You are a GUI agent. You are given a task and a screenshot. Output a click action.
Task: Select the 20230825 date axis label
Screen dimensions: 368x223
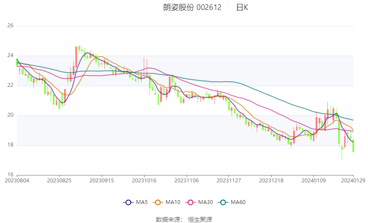click(59, 181)
